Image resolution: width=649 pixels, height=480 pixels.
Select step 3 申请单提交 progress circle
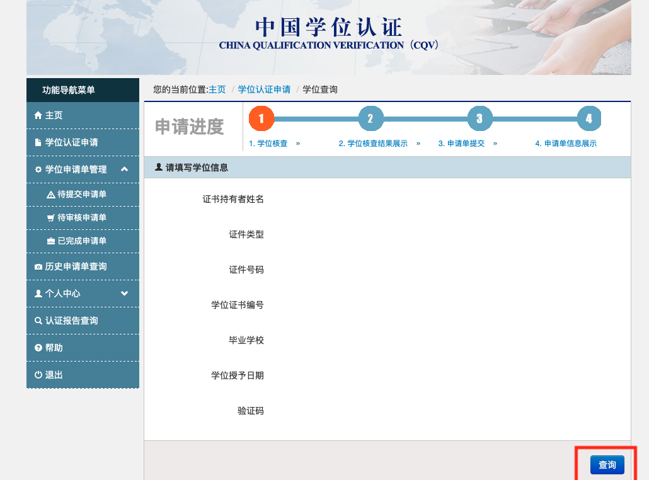[x=480, y=118]
